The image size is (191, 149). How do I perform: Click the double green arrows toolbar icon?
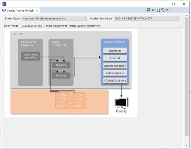[x=153, y=10]
